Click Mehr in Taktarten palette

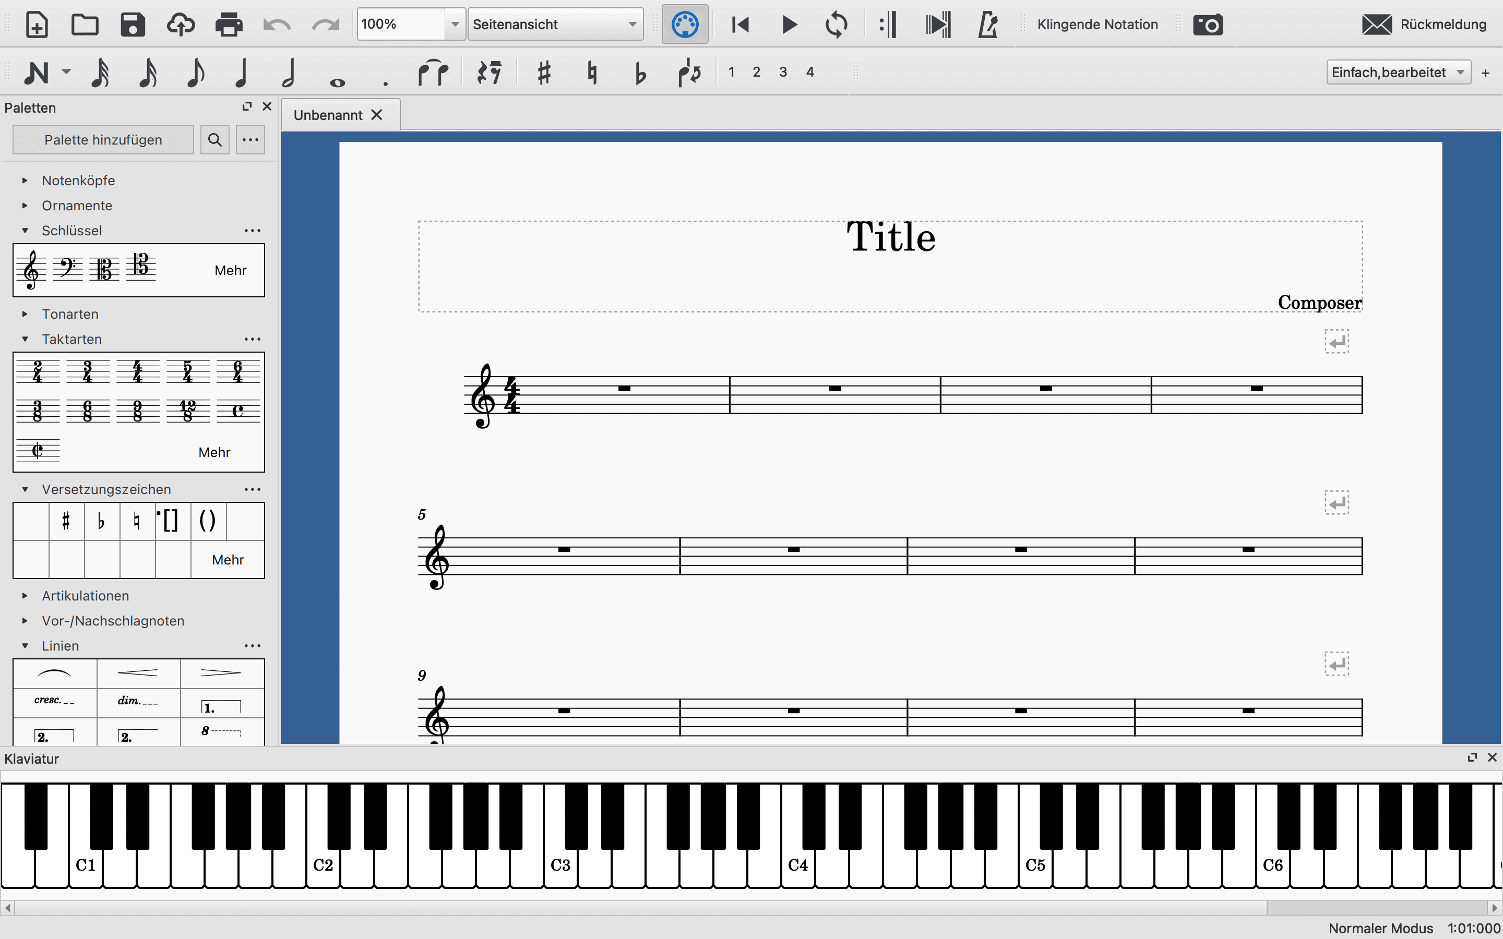tap(214, 452)
